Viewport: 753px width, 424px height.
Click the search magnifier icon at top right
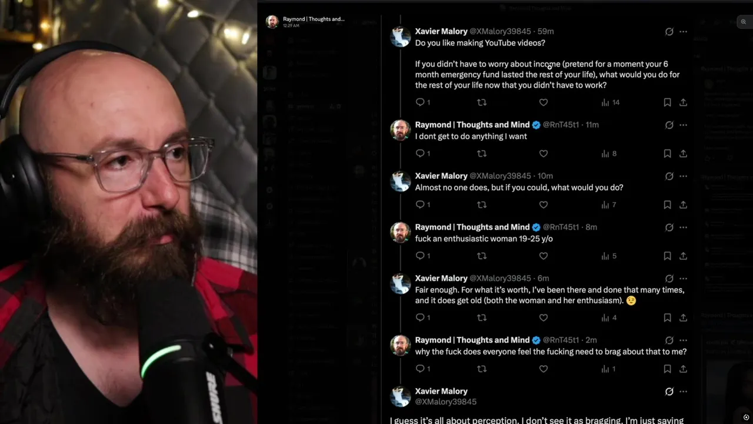click(x=744, y=22)
